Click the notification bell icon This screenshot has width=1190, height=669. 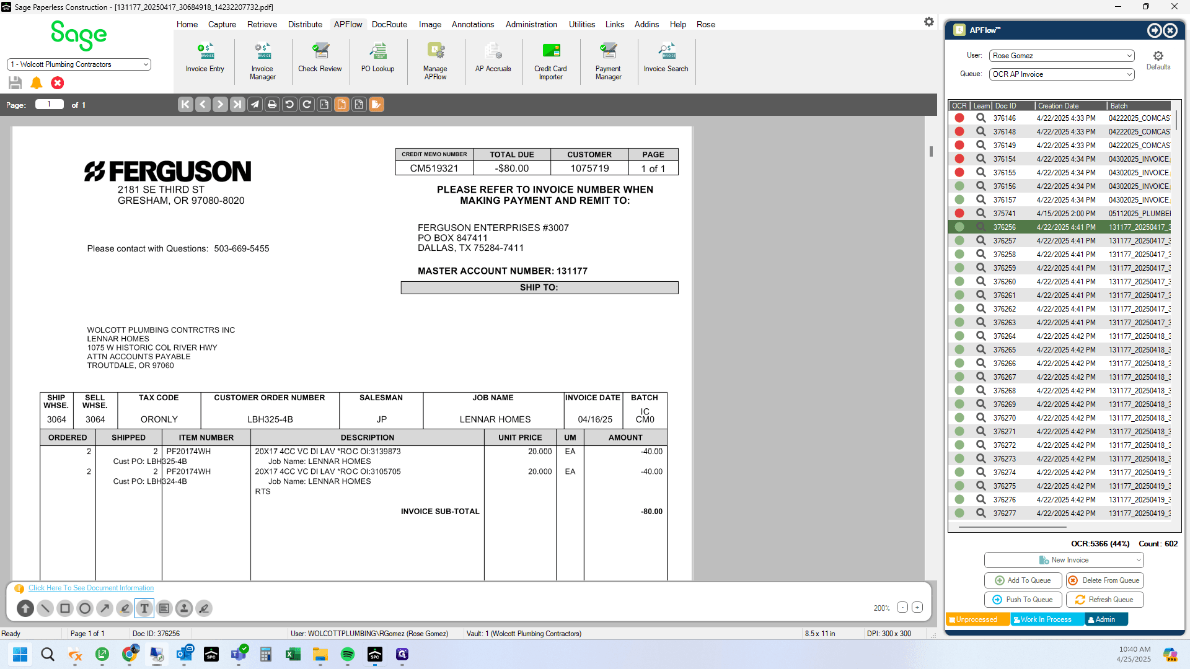pos(37,82)
